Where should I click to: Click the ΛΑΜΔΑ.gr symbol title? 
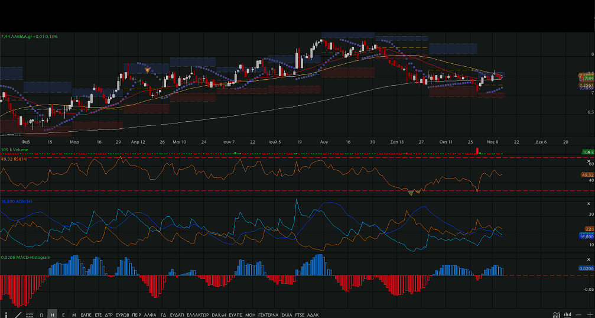[30, 37]
